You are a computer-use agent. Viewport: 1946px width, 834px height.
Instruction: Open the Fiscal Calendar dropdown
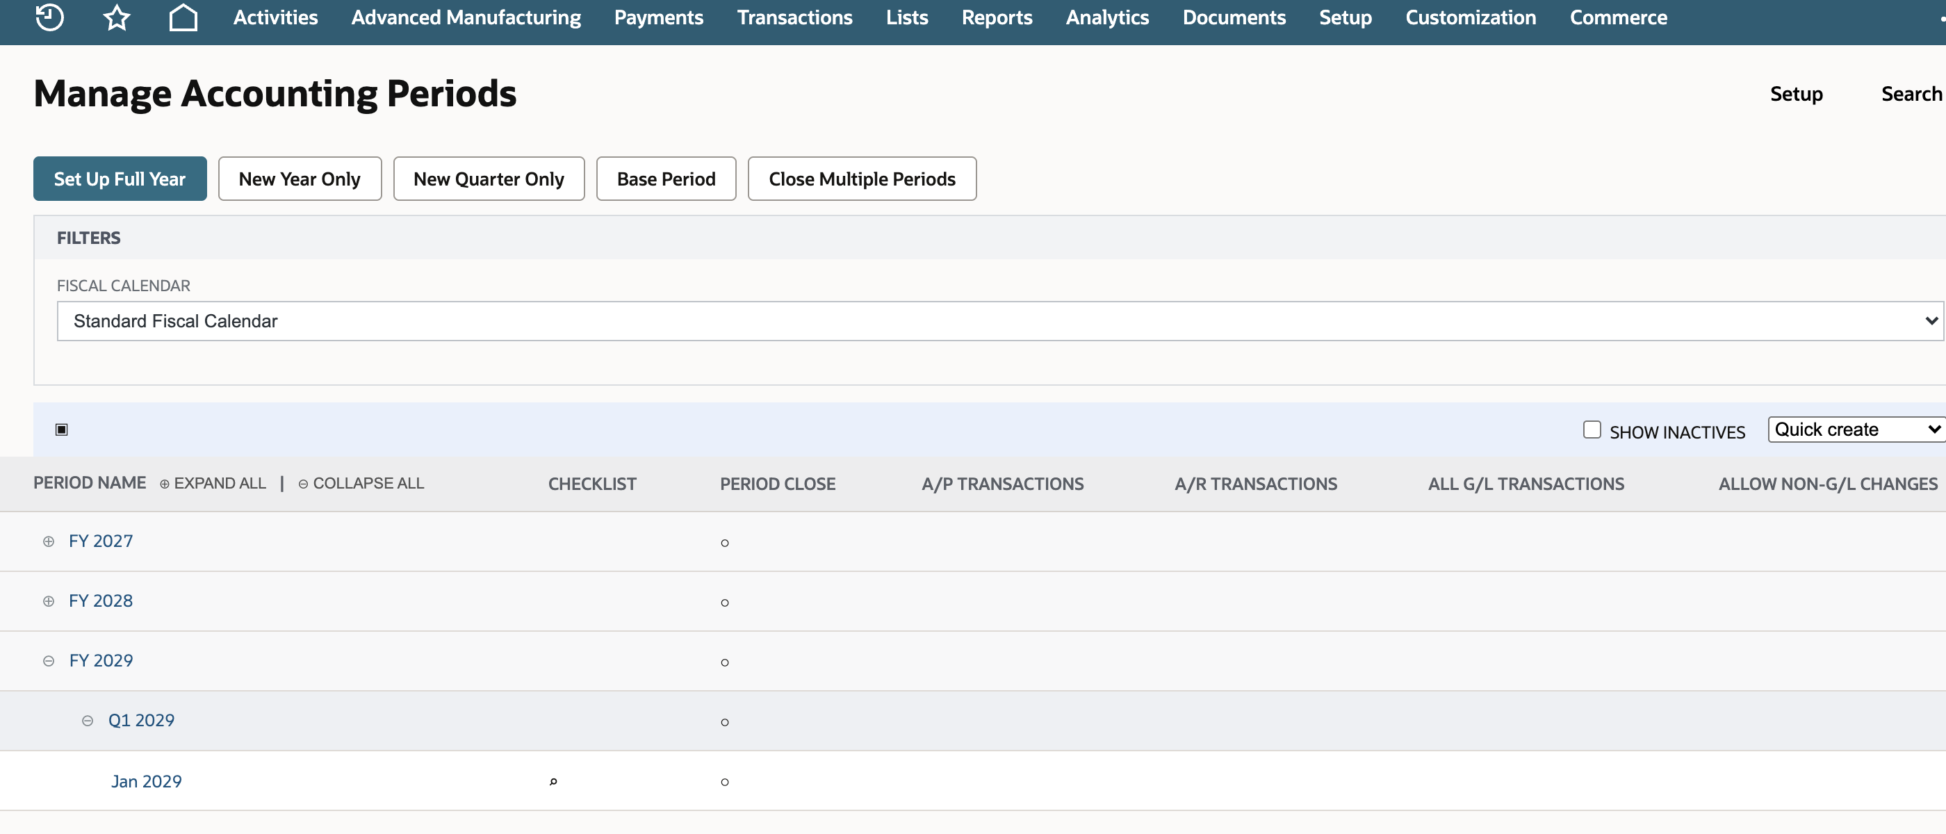[x=1000, y=321]
